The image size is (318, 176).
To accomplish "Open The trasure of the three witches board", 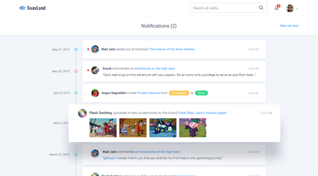I will (172, 49).
